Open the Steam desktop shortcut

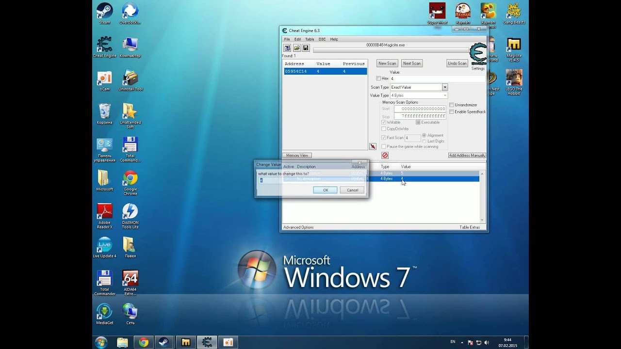(104, 14)
